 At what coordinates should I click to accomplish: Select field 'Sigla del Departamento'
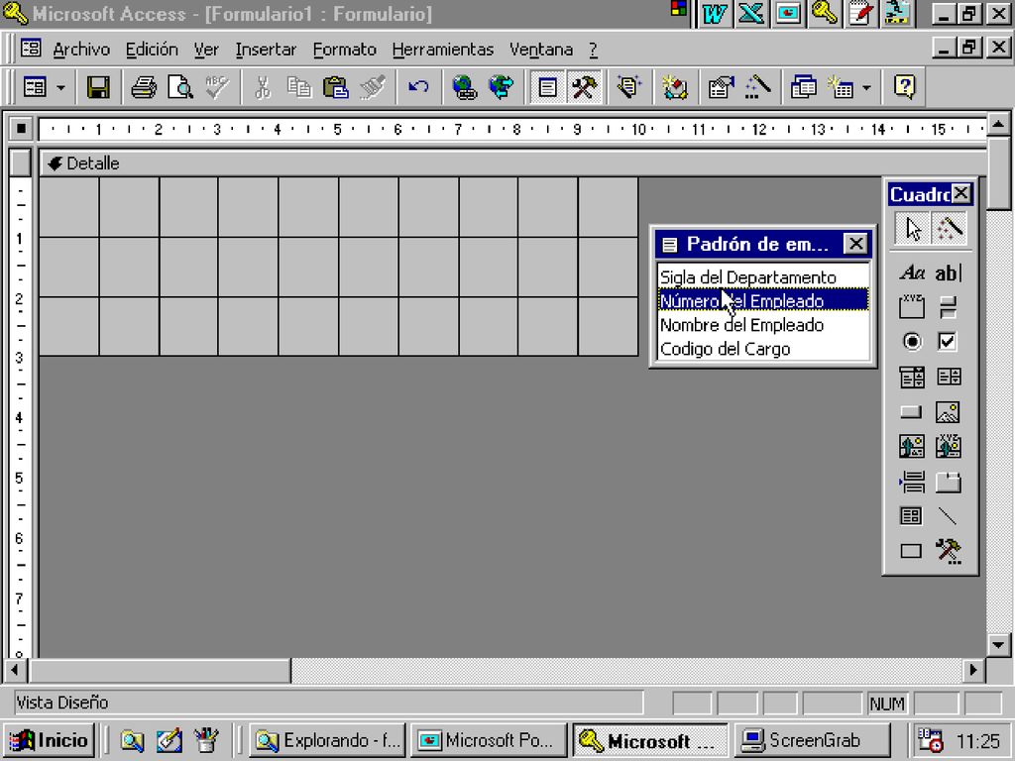point(763,277)
